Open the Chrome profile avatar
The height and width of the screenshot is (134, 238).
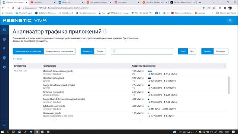click(x=230, y=8)
